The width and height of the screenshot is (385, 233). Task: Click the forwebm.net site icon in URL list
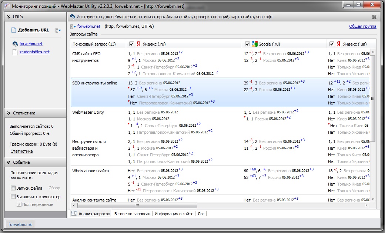(x=15, y=44)
